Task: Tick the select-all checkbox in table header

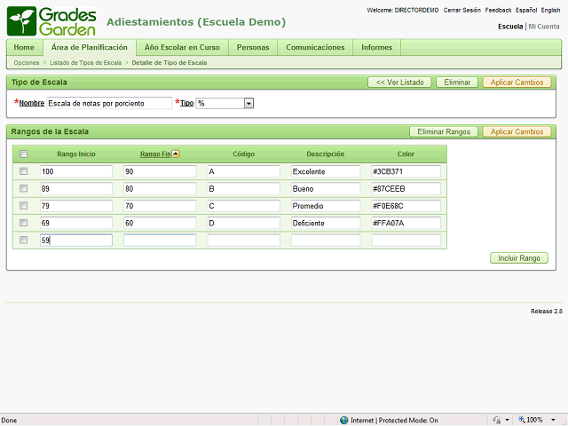Action: [x=24, y=154]
